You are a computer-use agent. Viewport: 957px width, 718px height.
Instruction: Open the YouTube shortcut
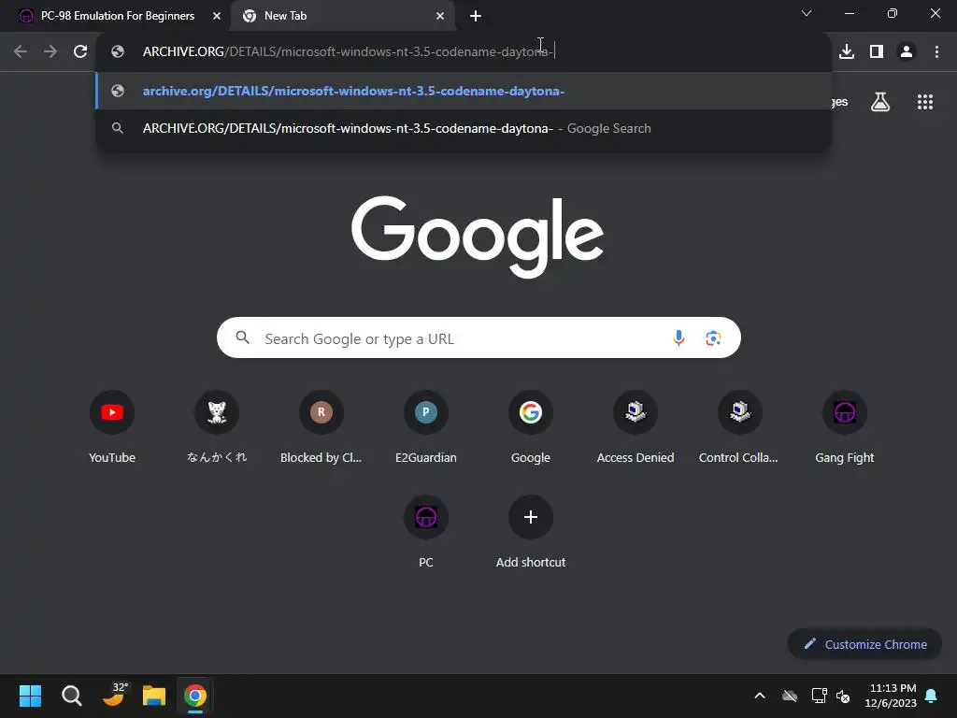(x=112, y=427)
